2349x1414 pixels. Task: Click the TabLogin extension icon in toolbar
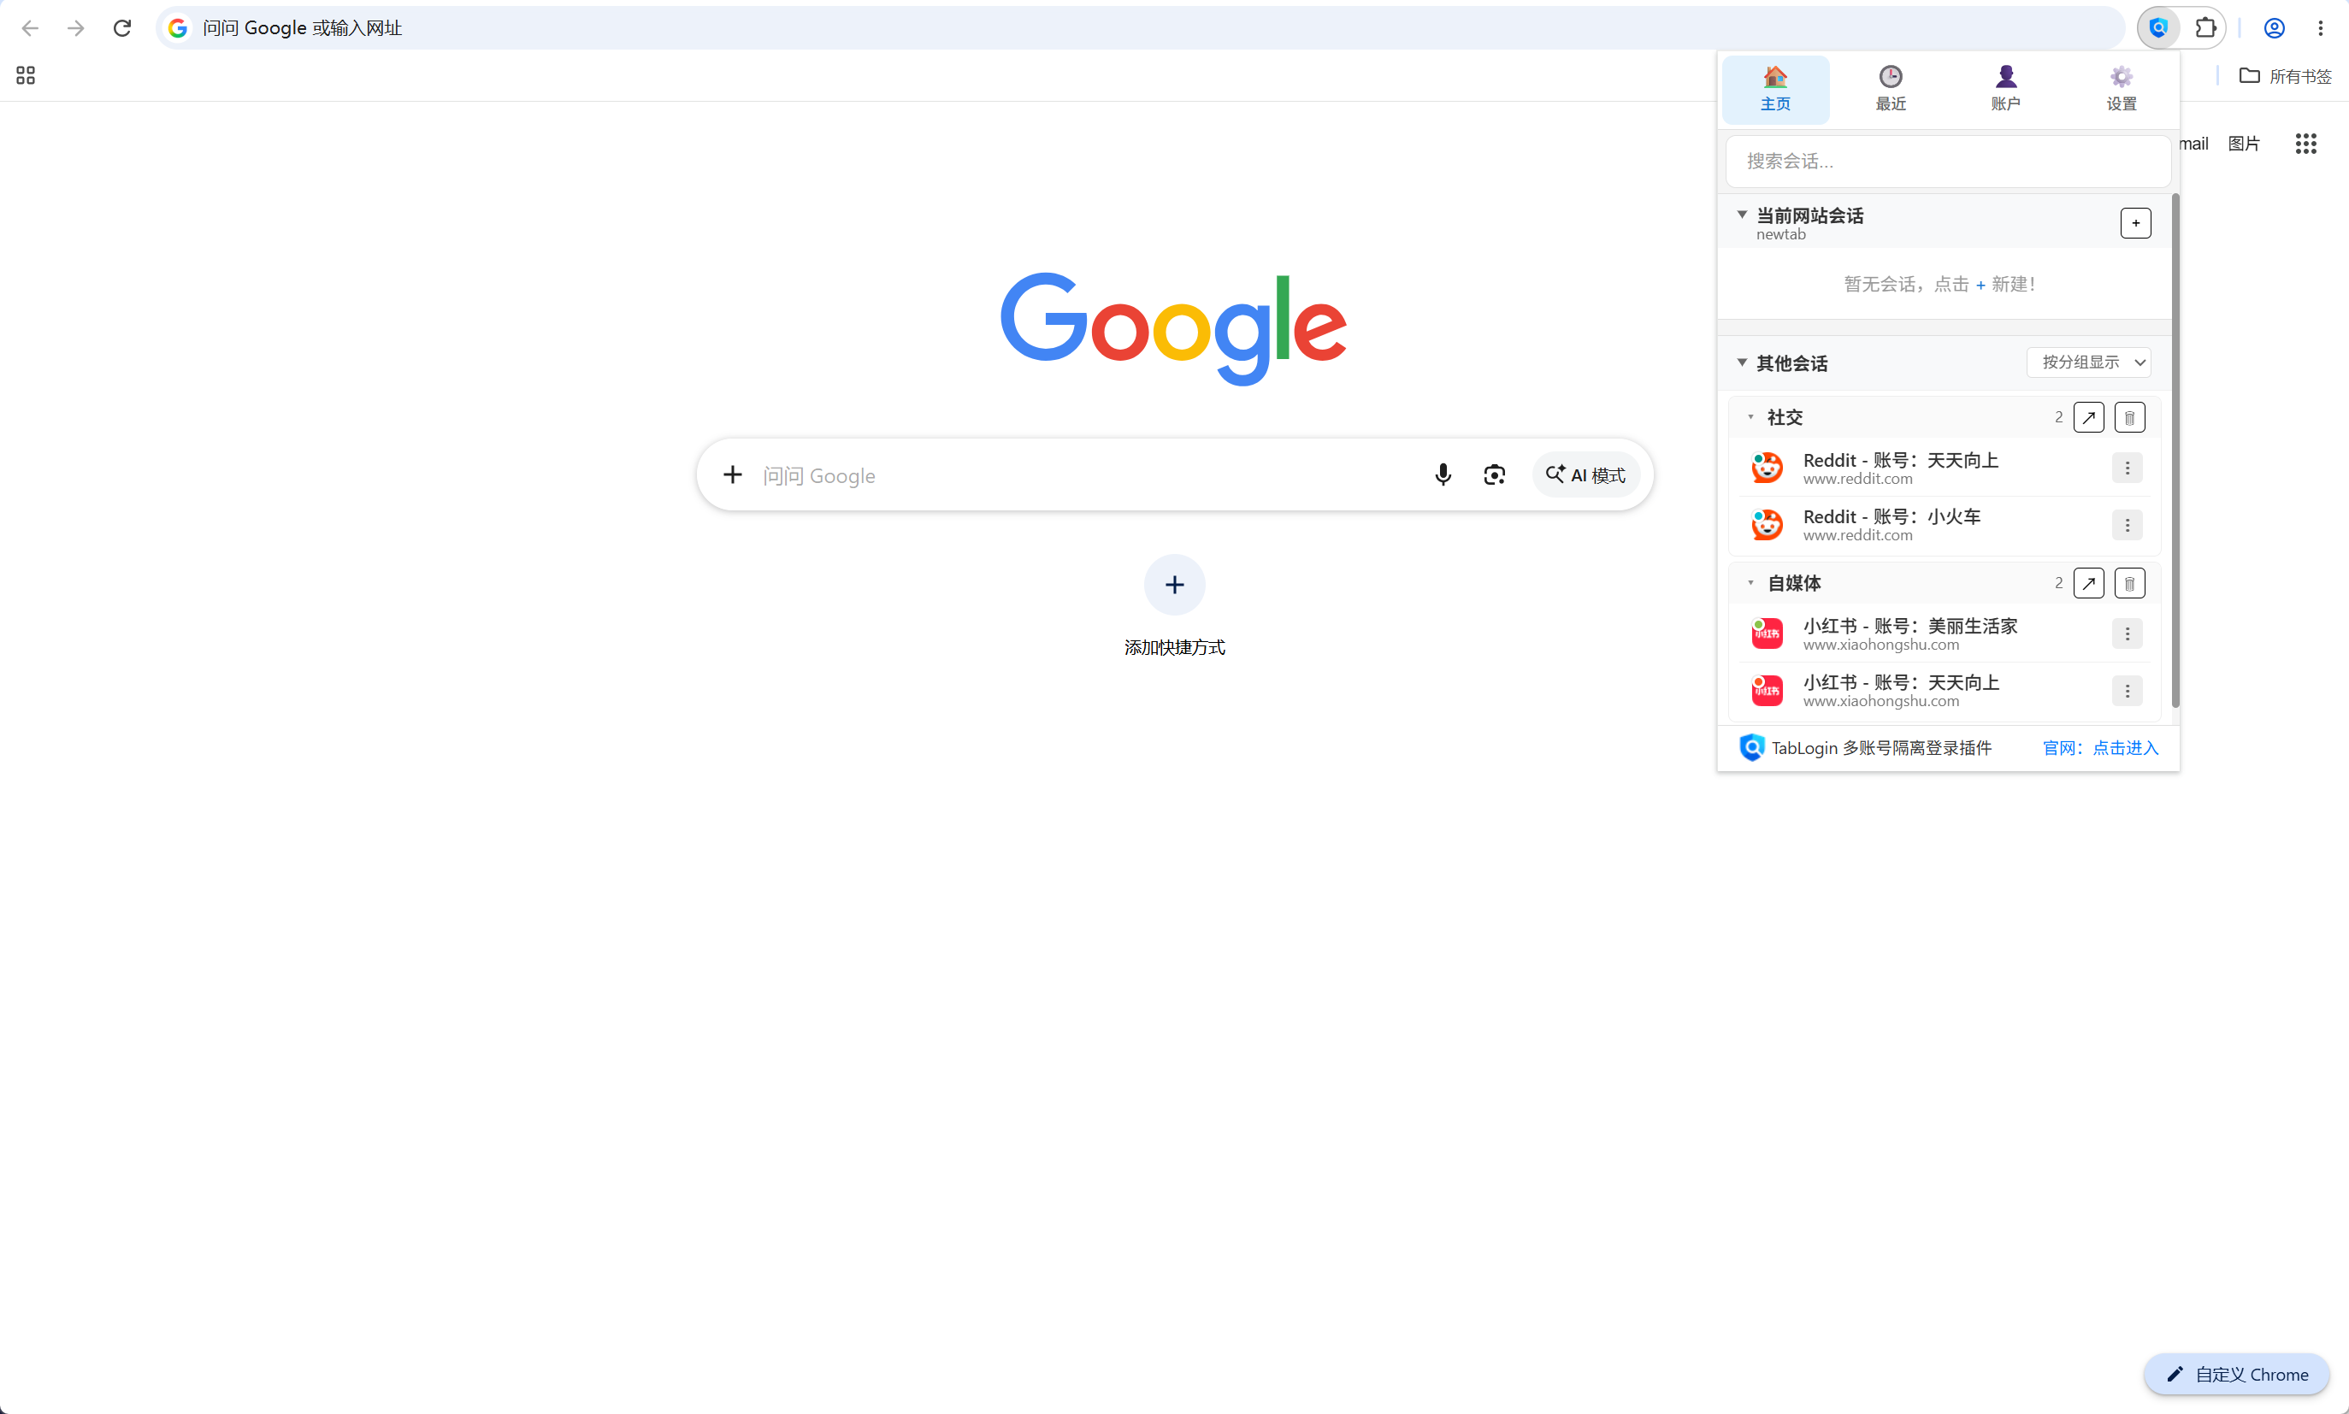(2158, 27)
